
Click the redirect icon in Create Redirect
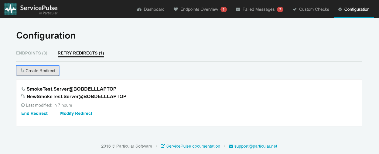[x=22, y=70]
